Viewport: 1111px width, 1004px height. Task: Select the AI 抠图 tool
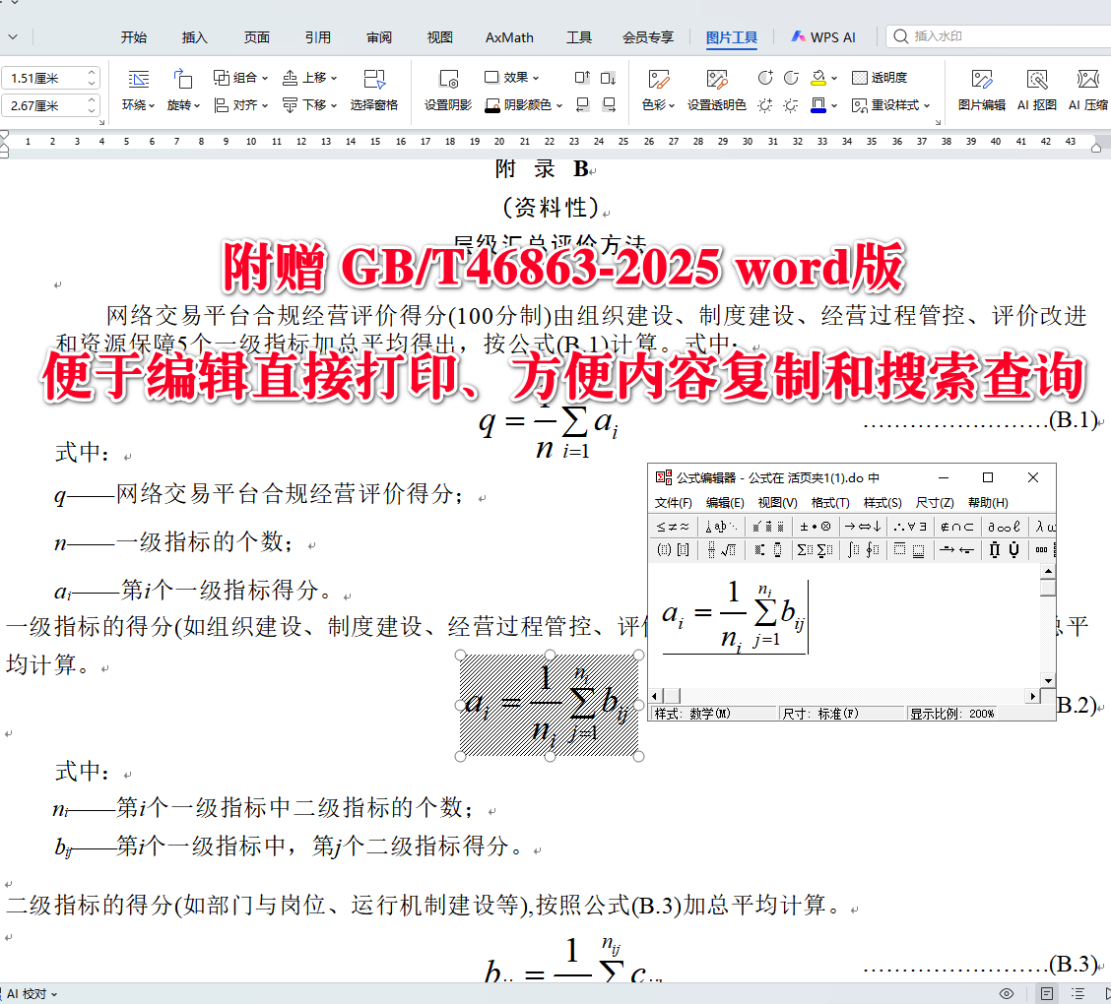click(1036, 89)
